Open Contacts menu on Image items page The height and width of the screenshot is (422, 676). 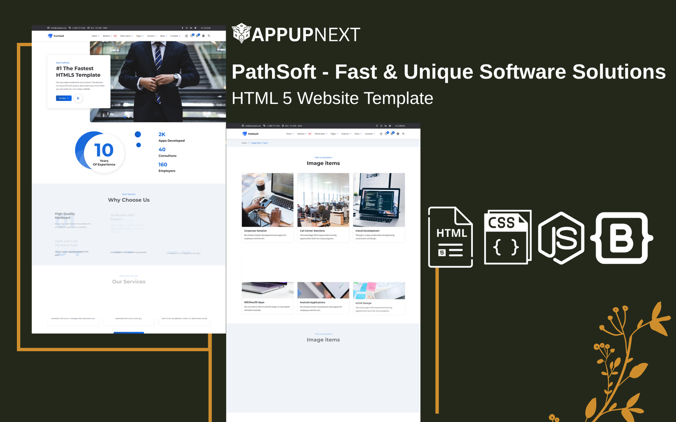coord(370,134)
